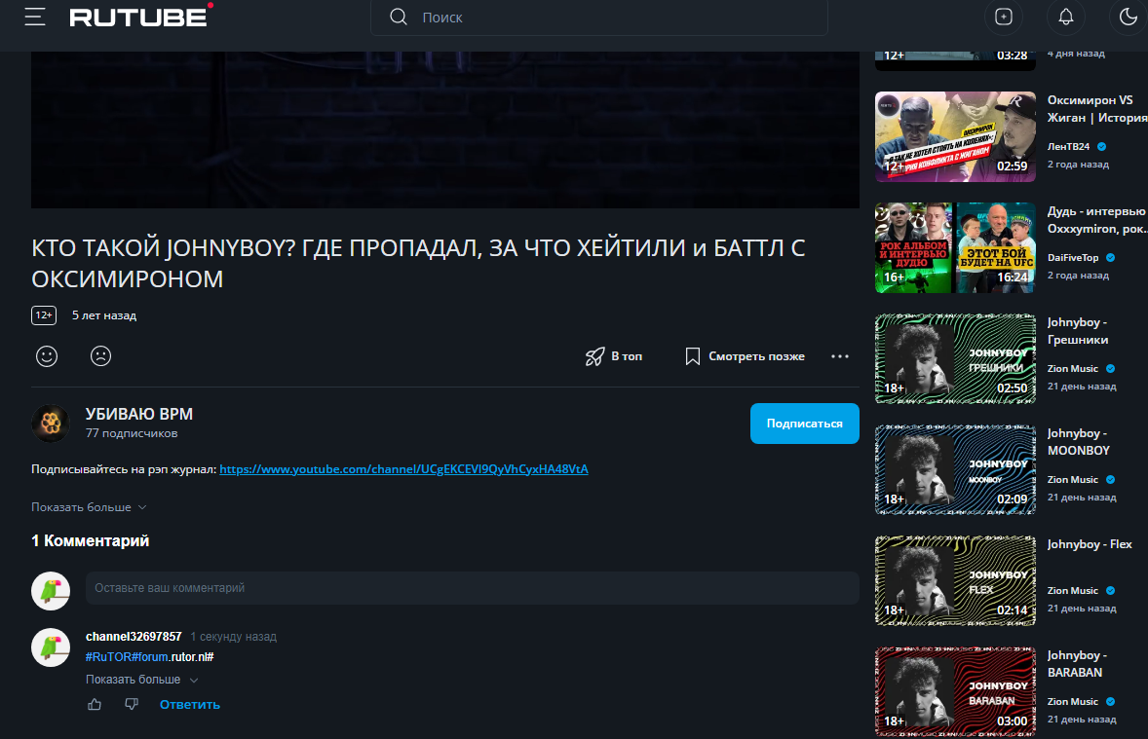Click the video player area

coord(445,129)
